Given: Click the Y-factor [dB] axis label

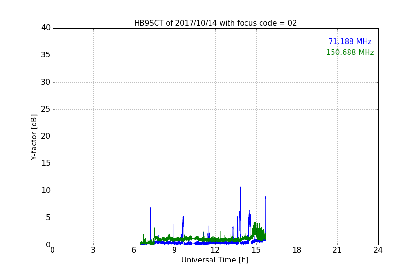Looking at the screenshot, I should (x=34, y=137).
